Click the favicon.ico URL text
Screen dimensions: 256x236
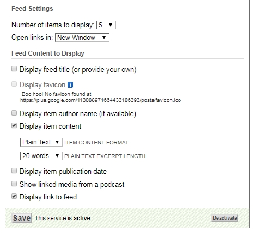[100, 100]
